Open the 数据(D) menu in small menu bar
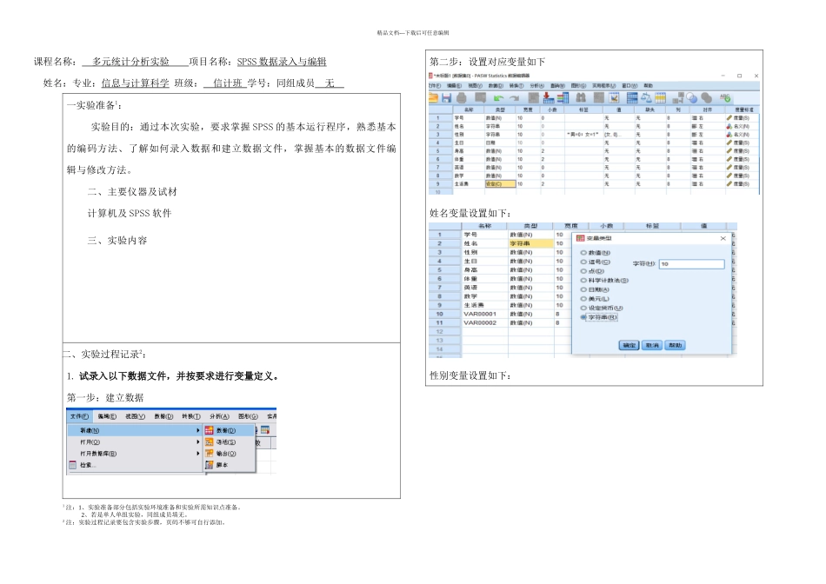 tap(163, 416)
